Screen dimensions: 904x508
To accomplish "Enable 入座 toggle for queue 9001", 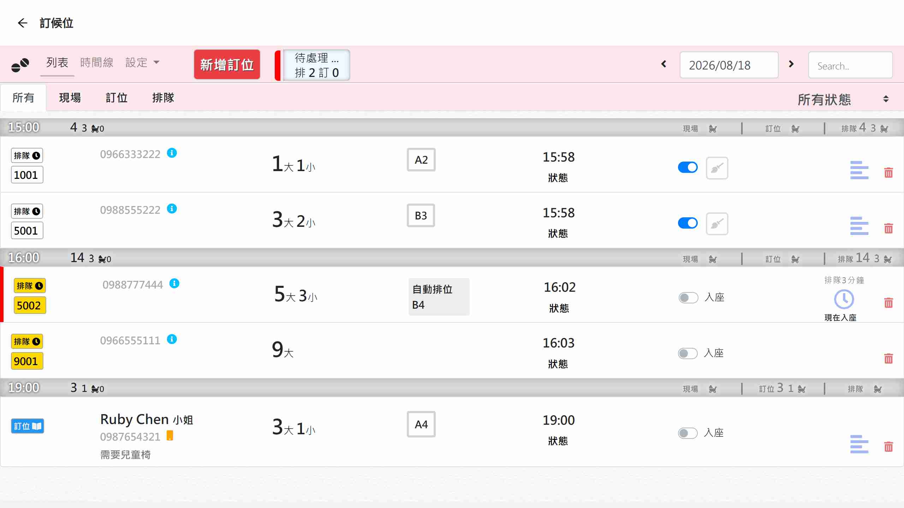I will point(688,353).
